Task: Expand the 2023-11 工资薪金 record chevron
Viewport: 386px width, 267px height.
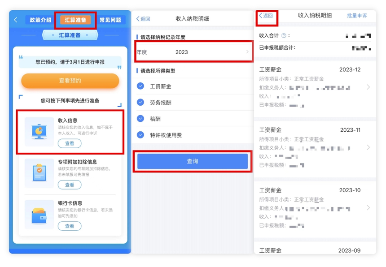Action: [x=368, y=147]
